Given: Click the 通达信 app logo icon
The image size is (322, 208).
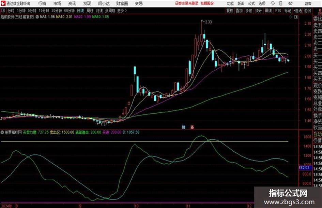Looking at the screenshot, I should 3,3.
